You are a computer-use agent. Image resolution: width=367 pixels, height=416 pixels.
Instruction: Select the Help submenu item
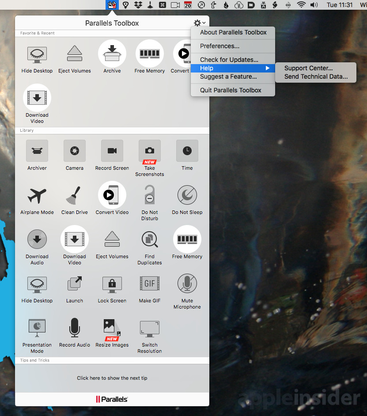pyautogui.click(x=233, y=68)
